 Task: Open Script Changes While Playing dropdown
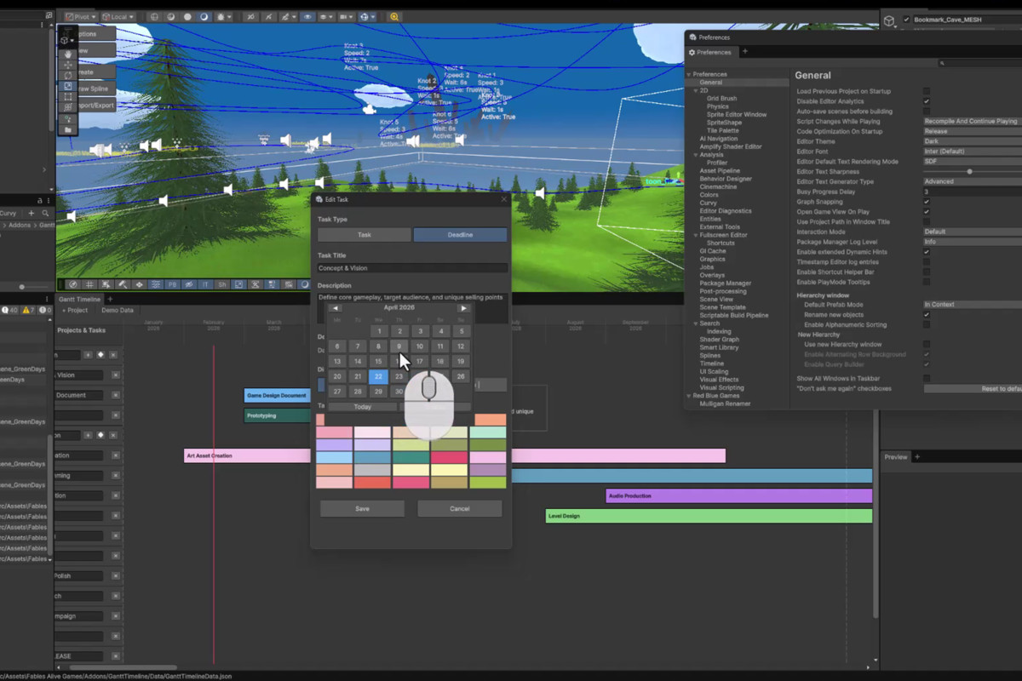point(973,122)
